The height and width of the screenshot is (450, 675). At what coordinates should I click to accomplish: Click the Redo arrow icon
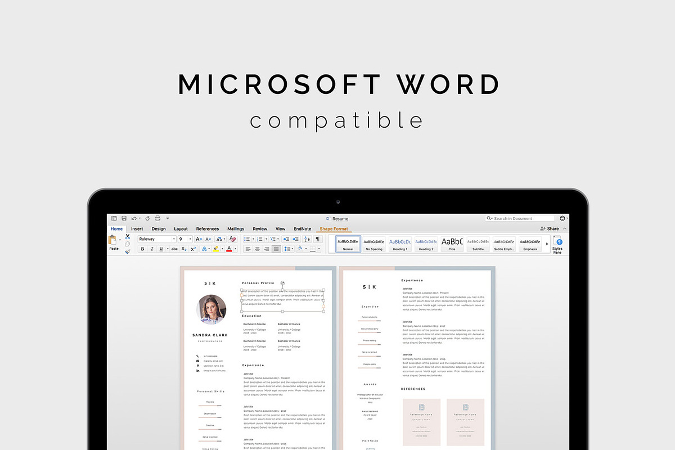(x=147, y=218)
